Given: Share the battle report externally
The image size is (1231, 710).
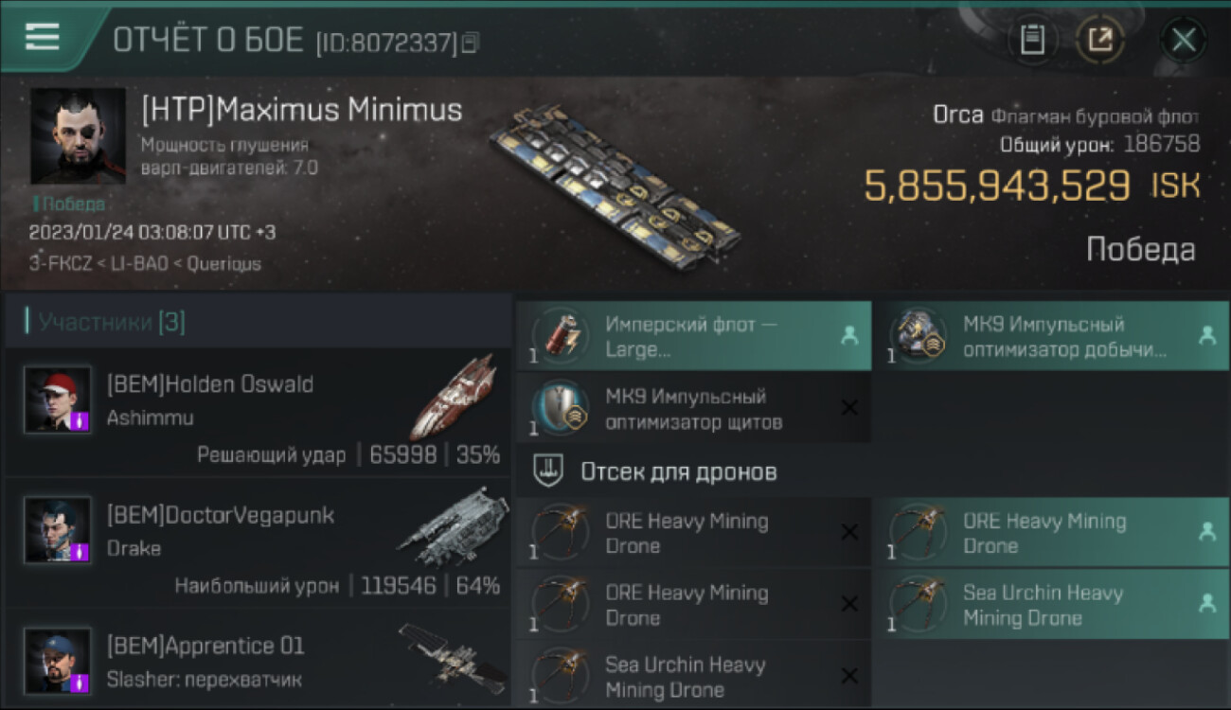Looking at the screenshot, I should click(x=1100, y=40).
